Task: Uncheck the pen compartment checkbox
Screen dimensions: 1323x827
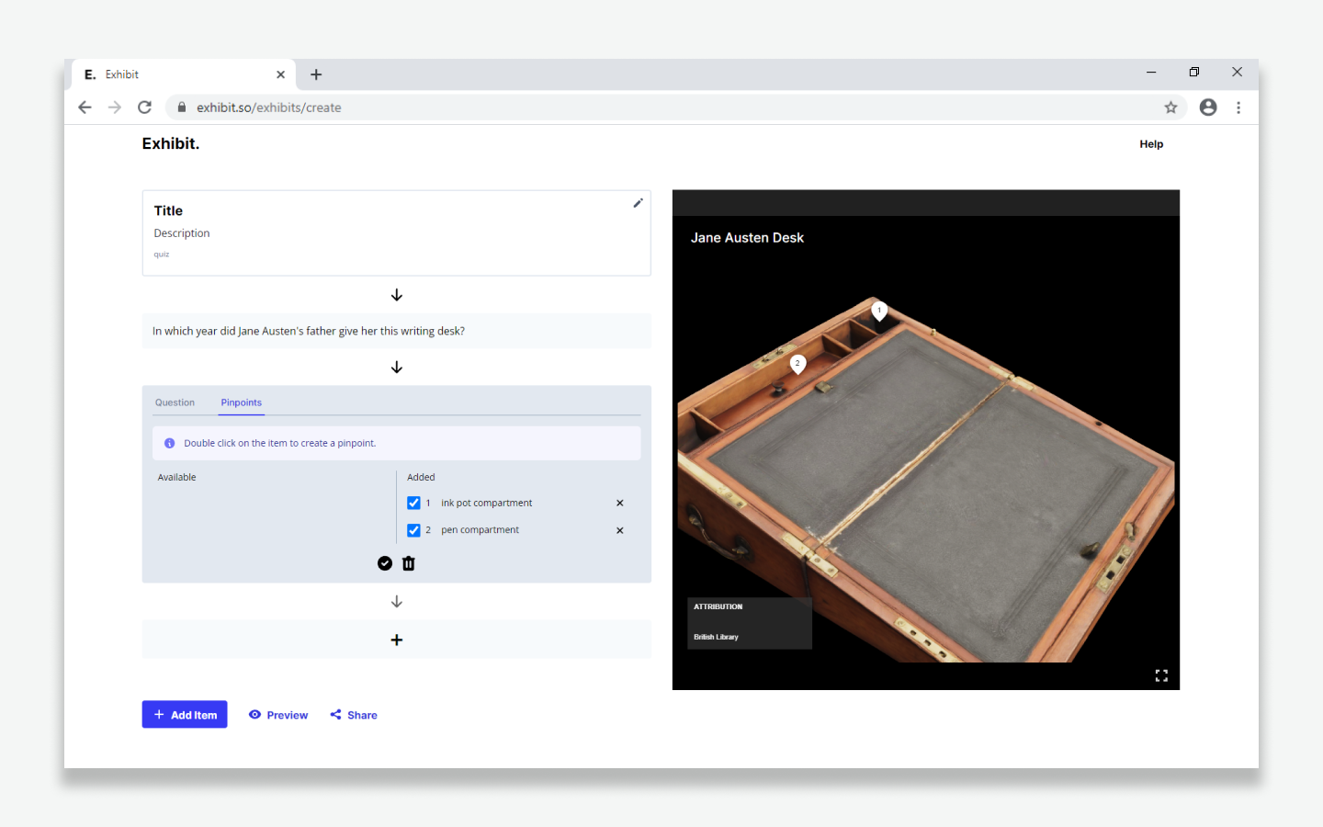Action: (413, 530)
